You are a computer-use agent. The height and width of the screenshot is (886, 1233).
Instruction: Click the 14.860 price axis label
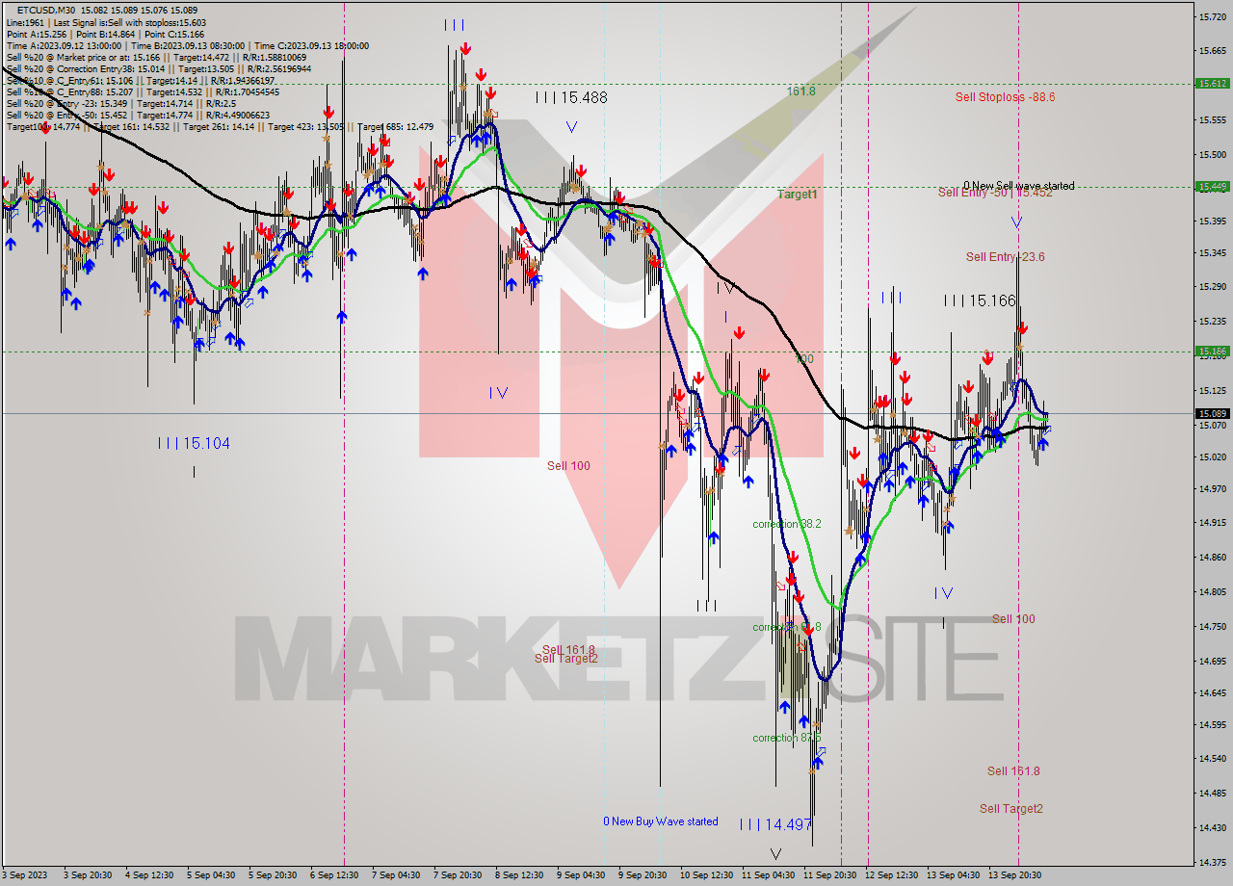point(1212,558)
